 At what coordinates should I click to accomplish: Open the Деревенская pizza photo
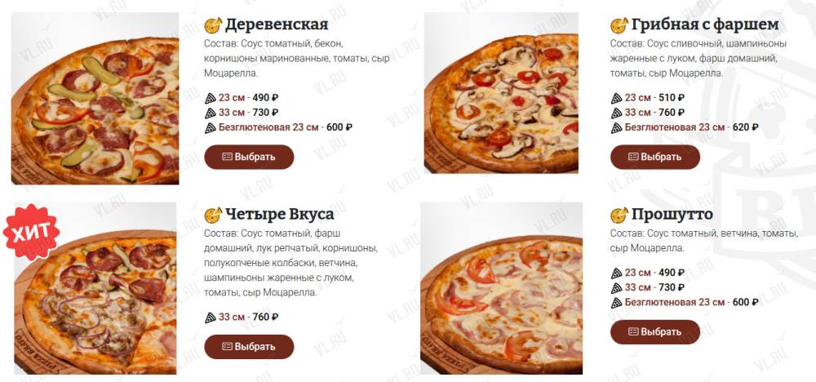click(x=95, y=99)
